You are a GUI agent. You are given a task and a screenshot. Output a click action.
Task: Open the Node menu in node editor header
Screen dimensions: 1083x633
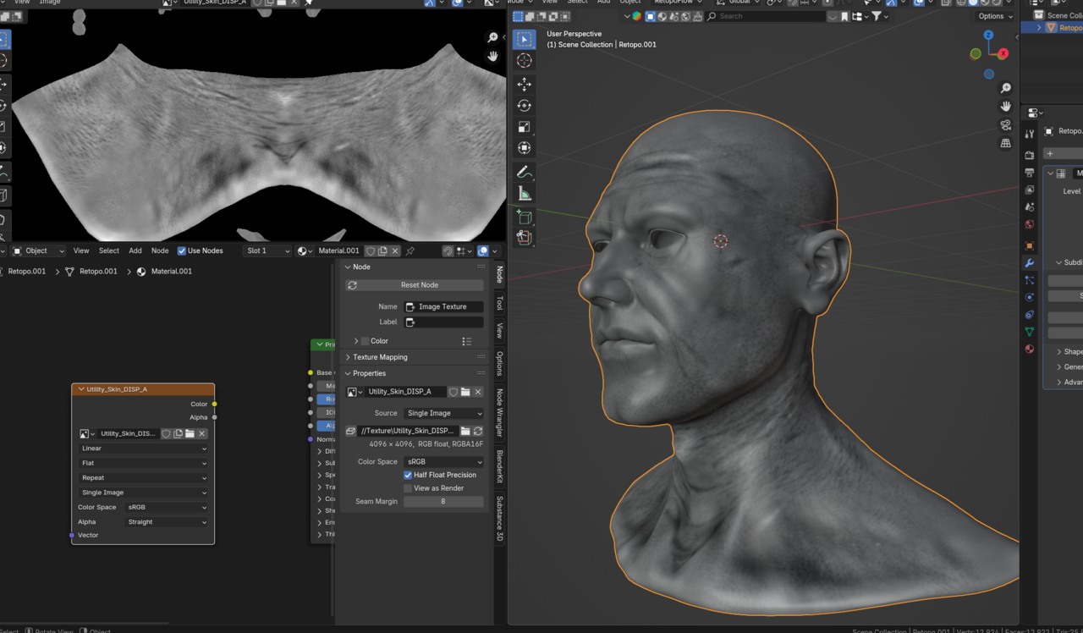coord(160,250)
